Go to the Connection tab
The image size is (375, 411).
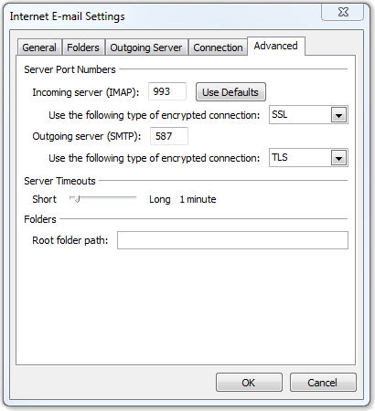pos(218,47)
